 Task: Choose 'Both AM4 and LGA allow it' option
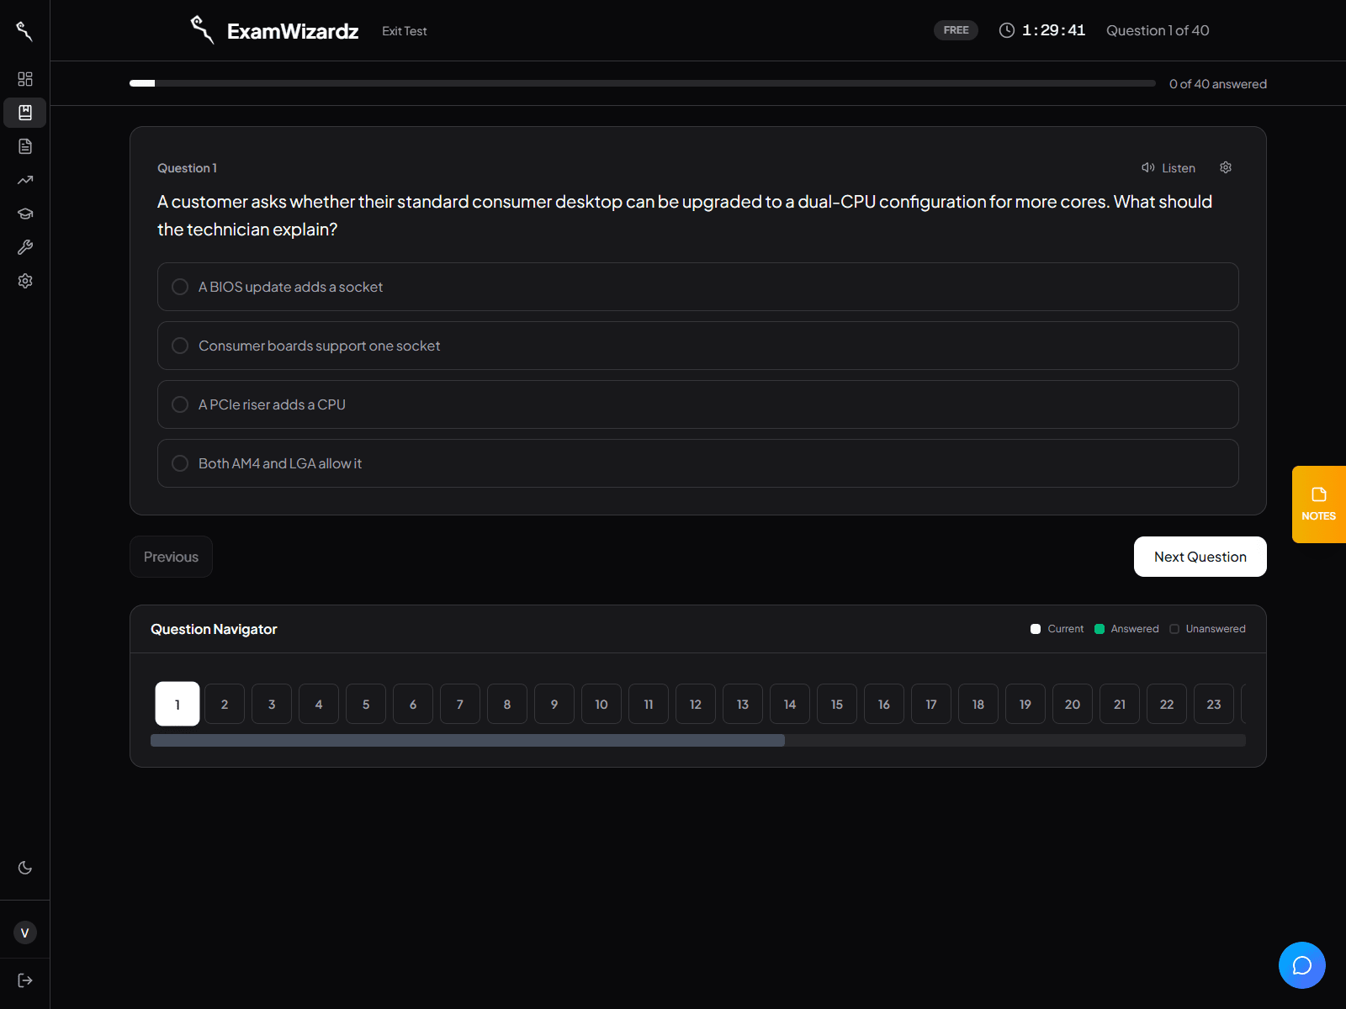point(697,463)
